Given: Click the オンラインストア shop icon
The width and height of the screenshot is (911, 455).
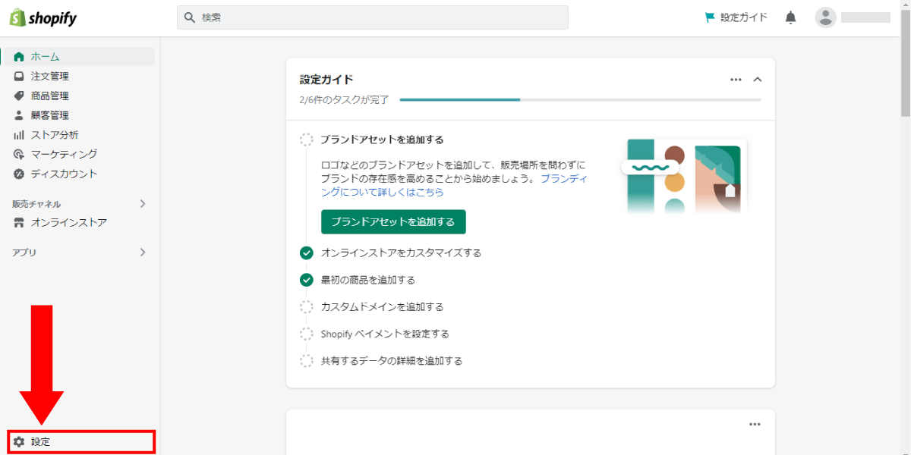Looking at the screenshot, I should [x=19, y=223].
